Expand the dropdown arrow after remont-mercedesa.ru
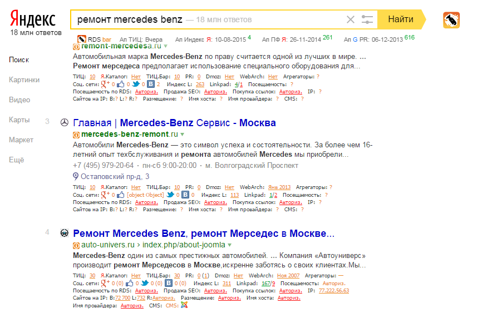Screen dimensions: 502x313 click(x=165, y=46)
